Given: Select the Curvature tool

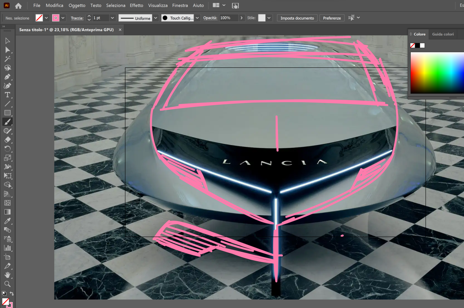Looking at the screenshot, I should tap(7, 86).
